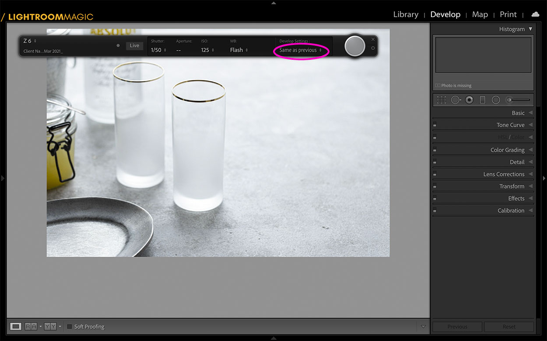Image resolution: width=547 pixels, height=341 pixels.
Task: Toggle the Effects panel switch
Action: click(x=435, y=199)
